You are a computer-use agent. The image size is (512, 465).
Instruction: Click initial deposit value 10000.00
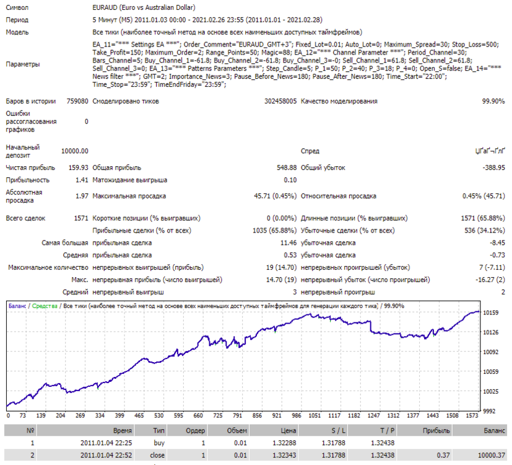(75, 151)
